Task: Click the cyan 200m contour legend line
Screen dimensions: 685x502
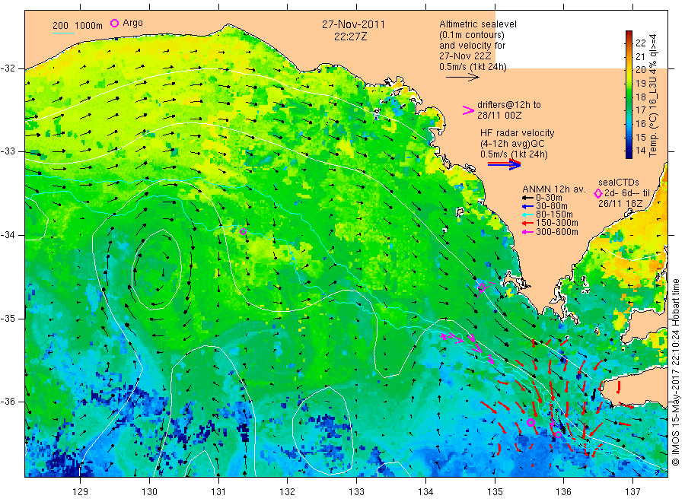Action: click(x=63, y=32)
